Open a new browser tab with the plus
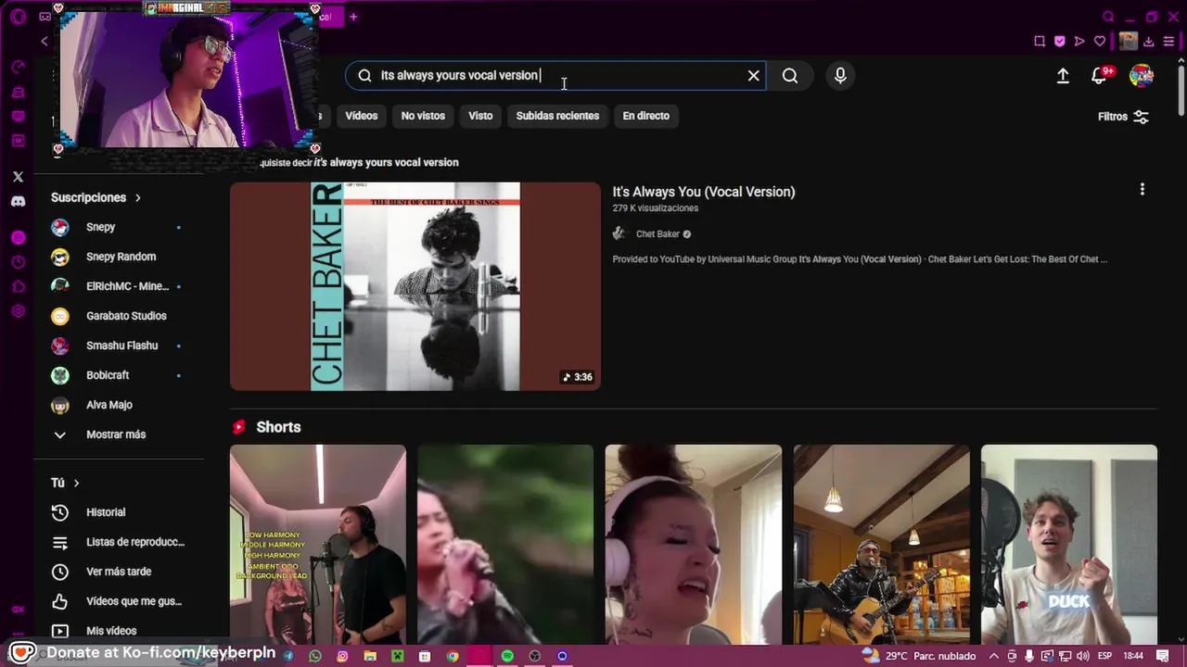 [x=353, y=17]
